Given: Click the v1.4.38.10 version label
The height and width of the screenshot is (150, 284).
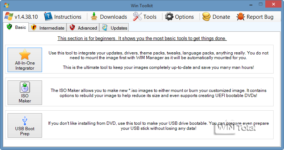Looking at the screenshot, I should pos(26,17).
